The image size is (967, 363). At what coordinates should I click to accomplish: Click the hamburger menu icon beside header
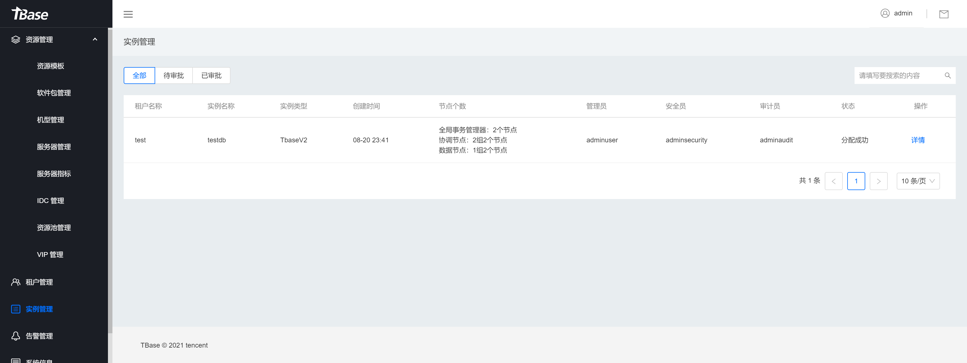[128, 14]
